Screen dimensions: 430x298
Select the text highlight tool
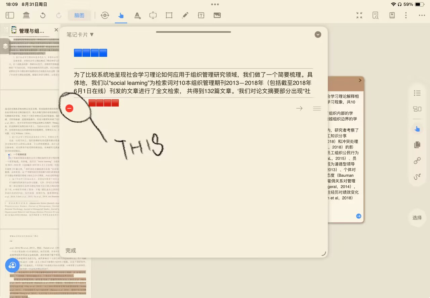click(137, 15)
